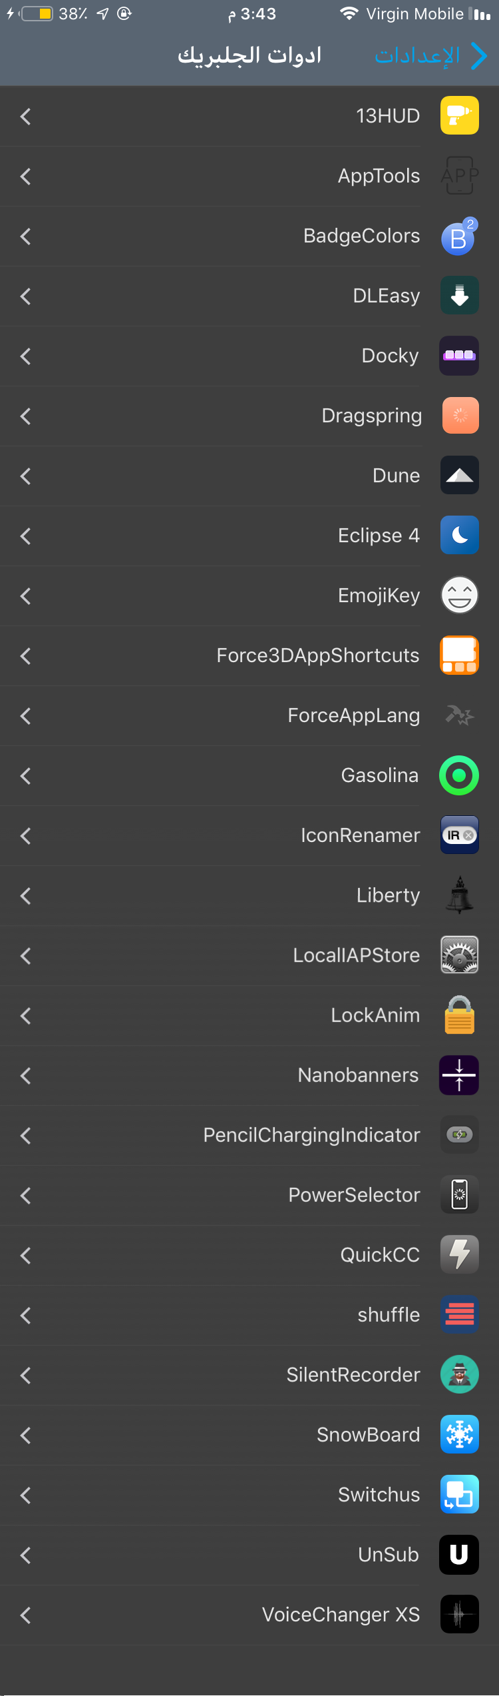Select the SnowBoard snowflake icon
499x1696 pixels.
(x=459, y=1434)
